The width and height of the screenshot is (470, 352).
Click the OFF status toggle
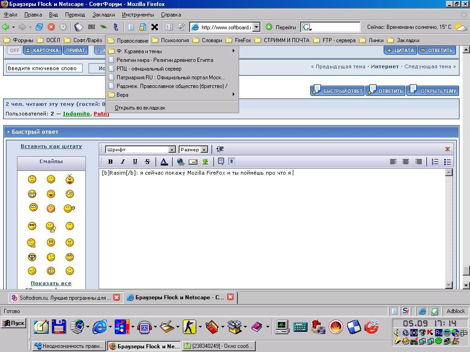(14, 50)
